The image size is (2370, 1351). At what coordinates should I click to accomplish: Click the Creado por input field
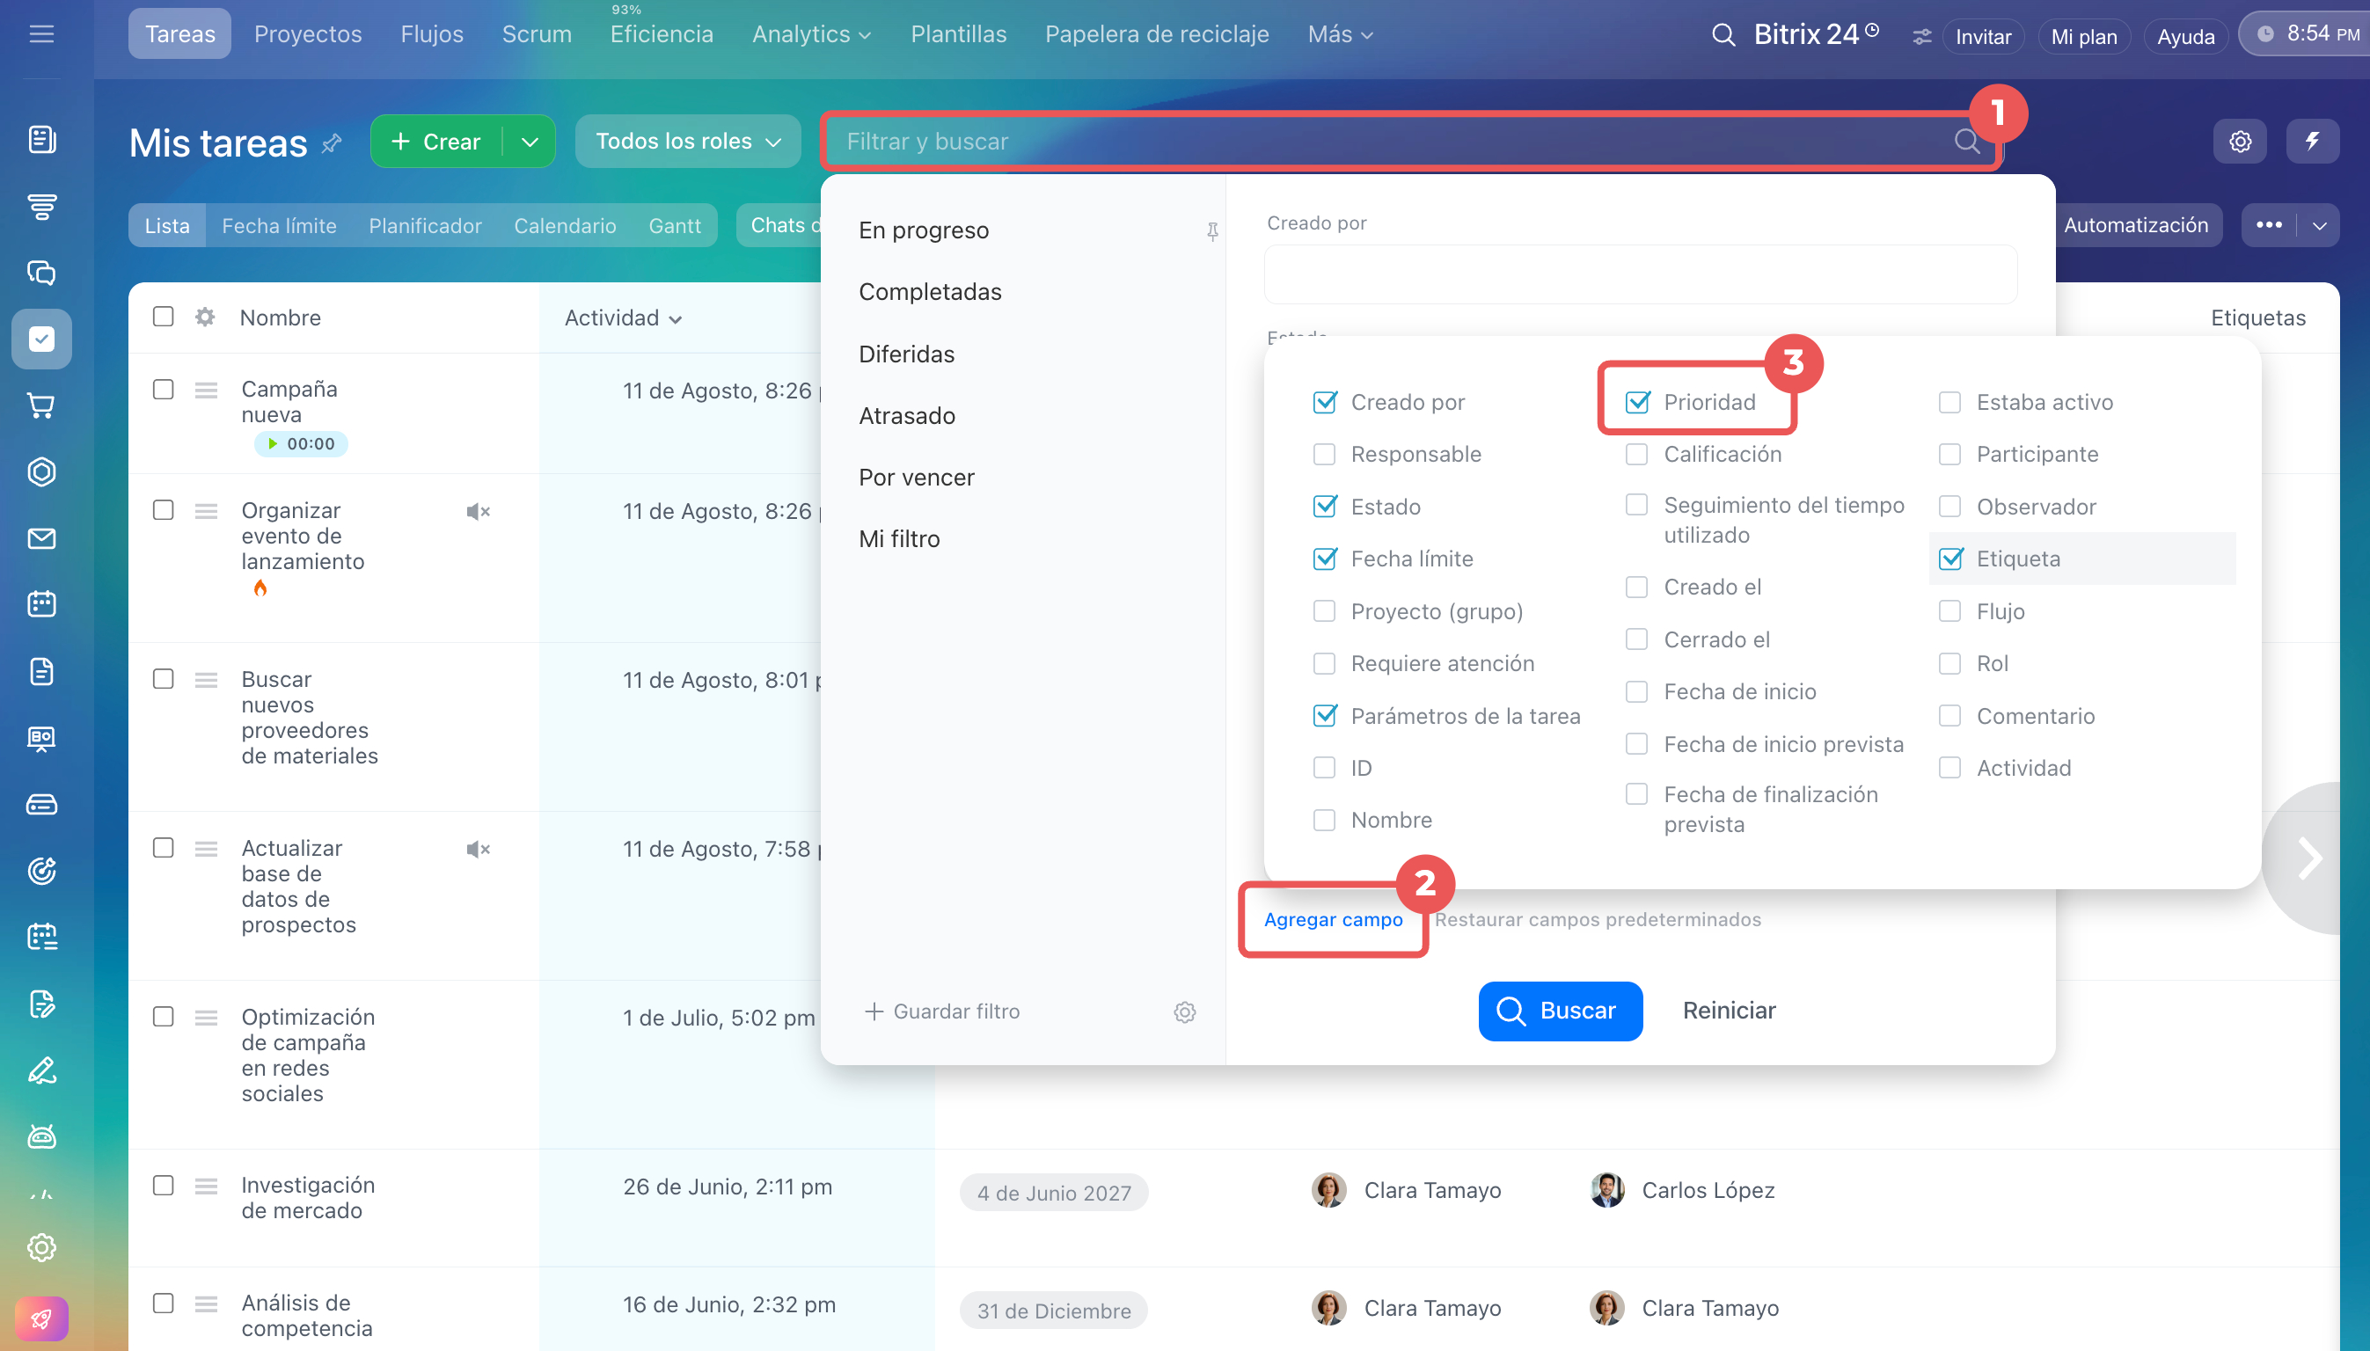1640,274
